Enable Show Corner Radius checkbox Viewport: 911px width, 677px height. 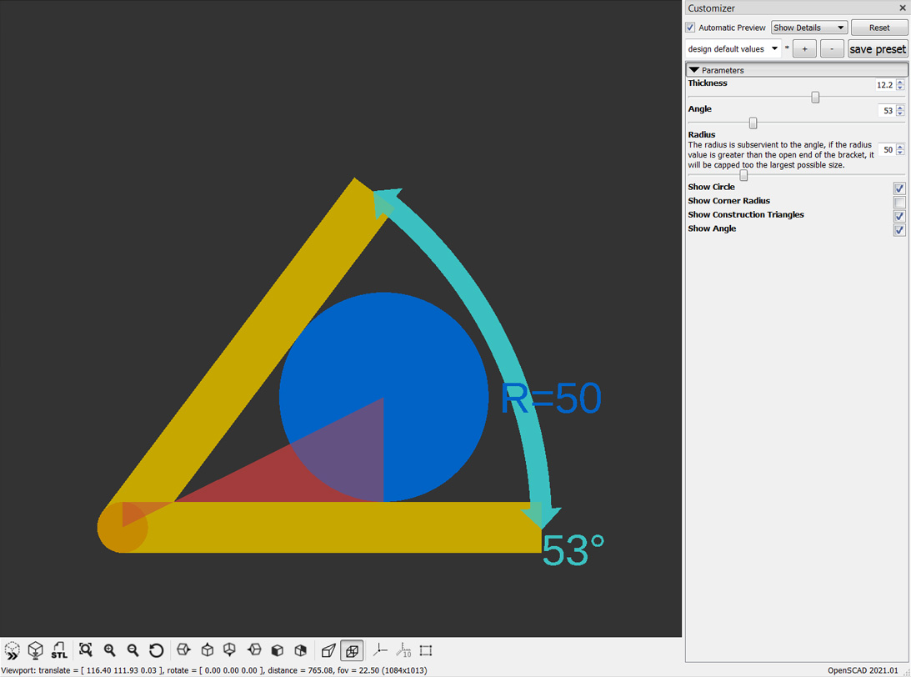pos(899,203)
